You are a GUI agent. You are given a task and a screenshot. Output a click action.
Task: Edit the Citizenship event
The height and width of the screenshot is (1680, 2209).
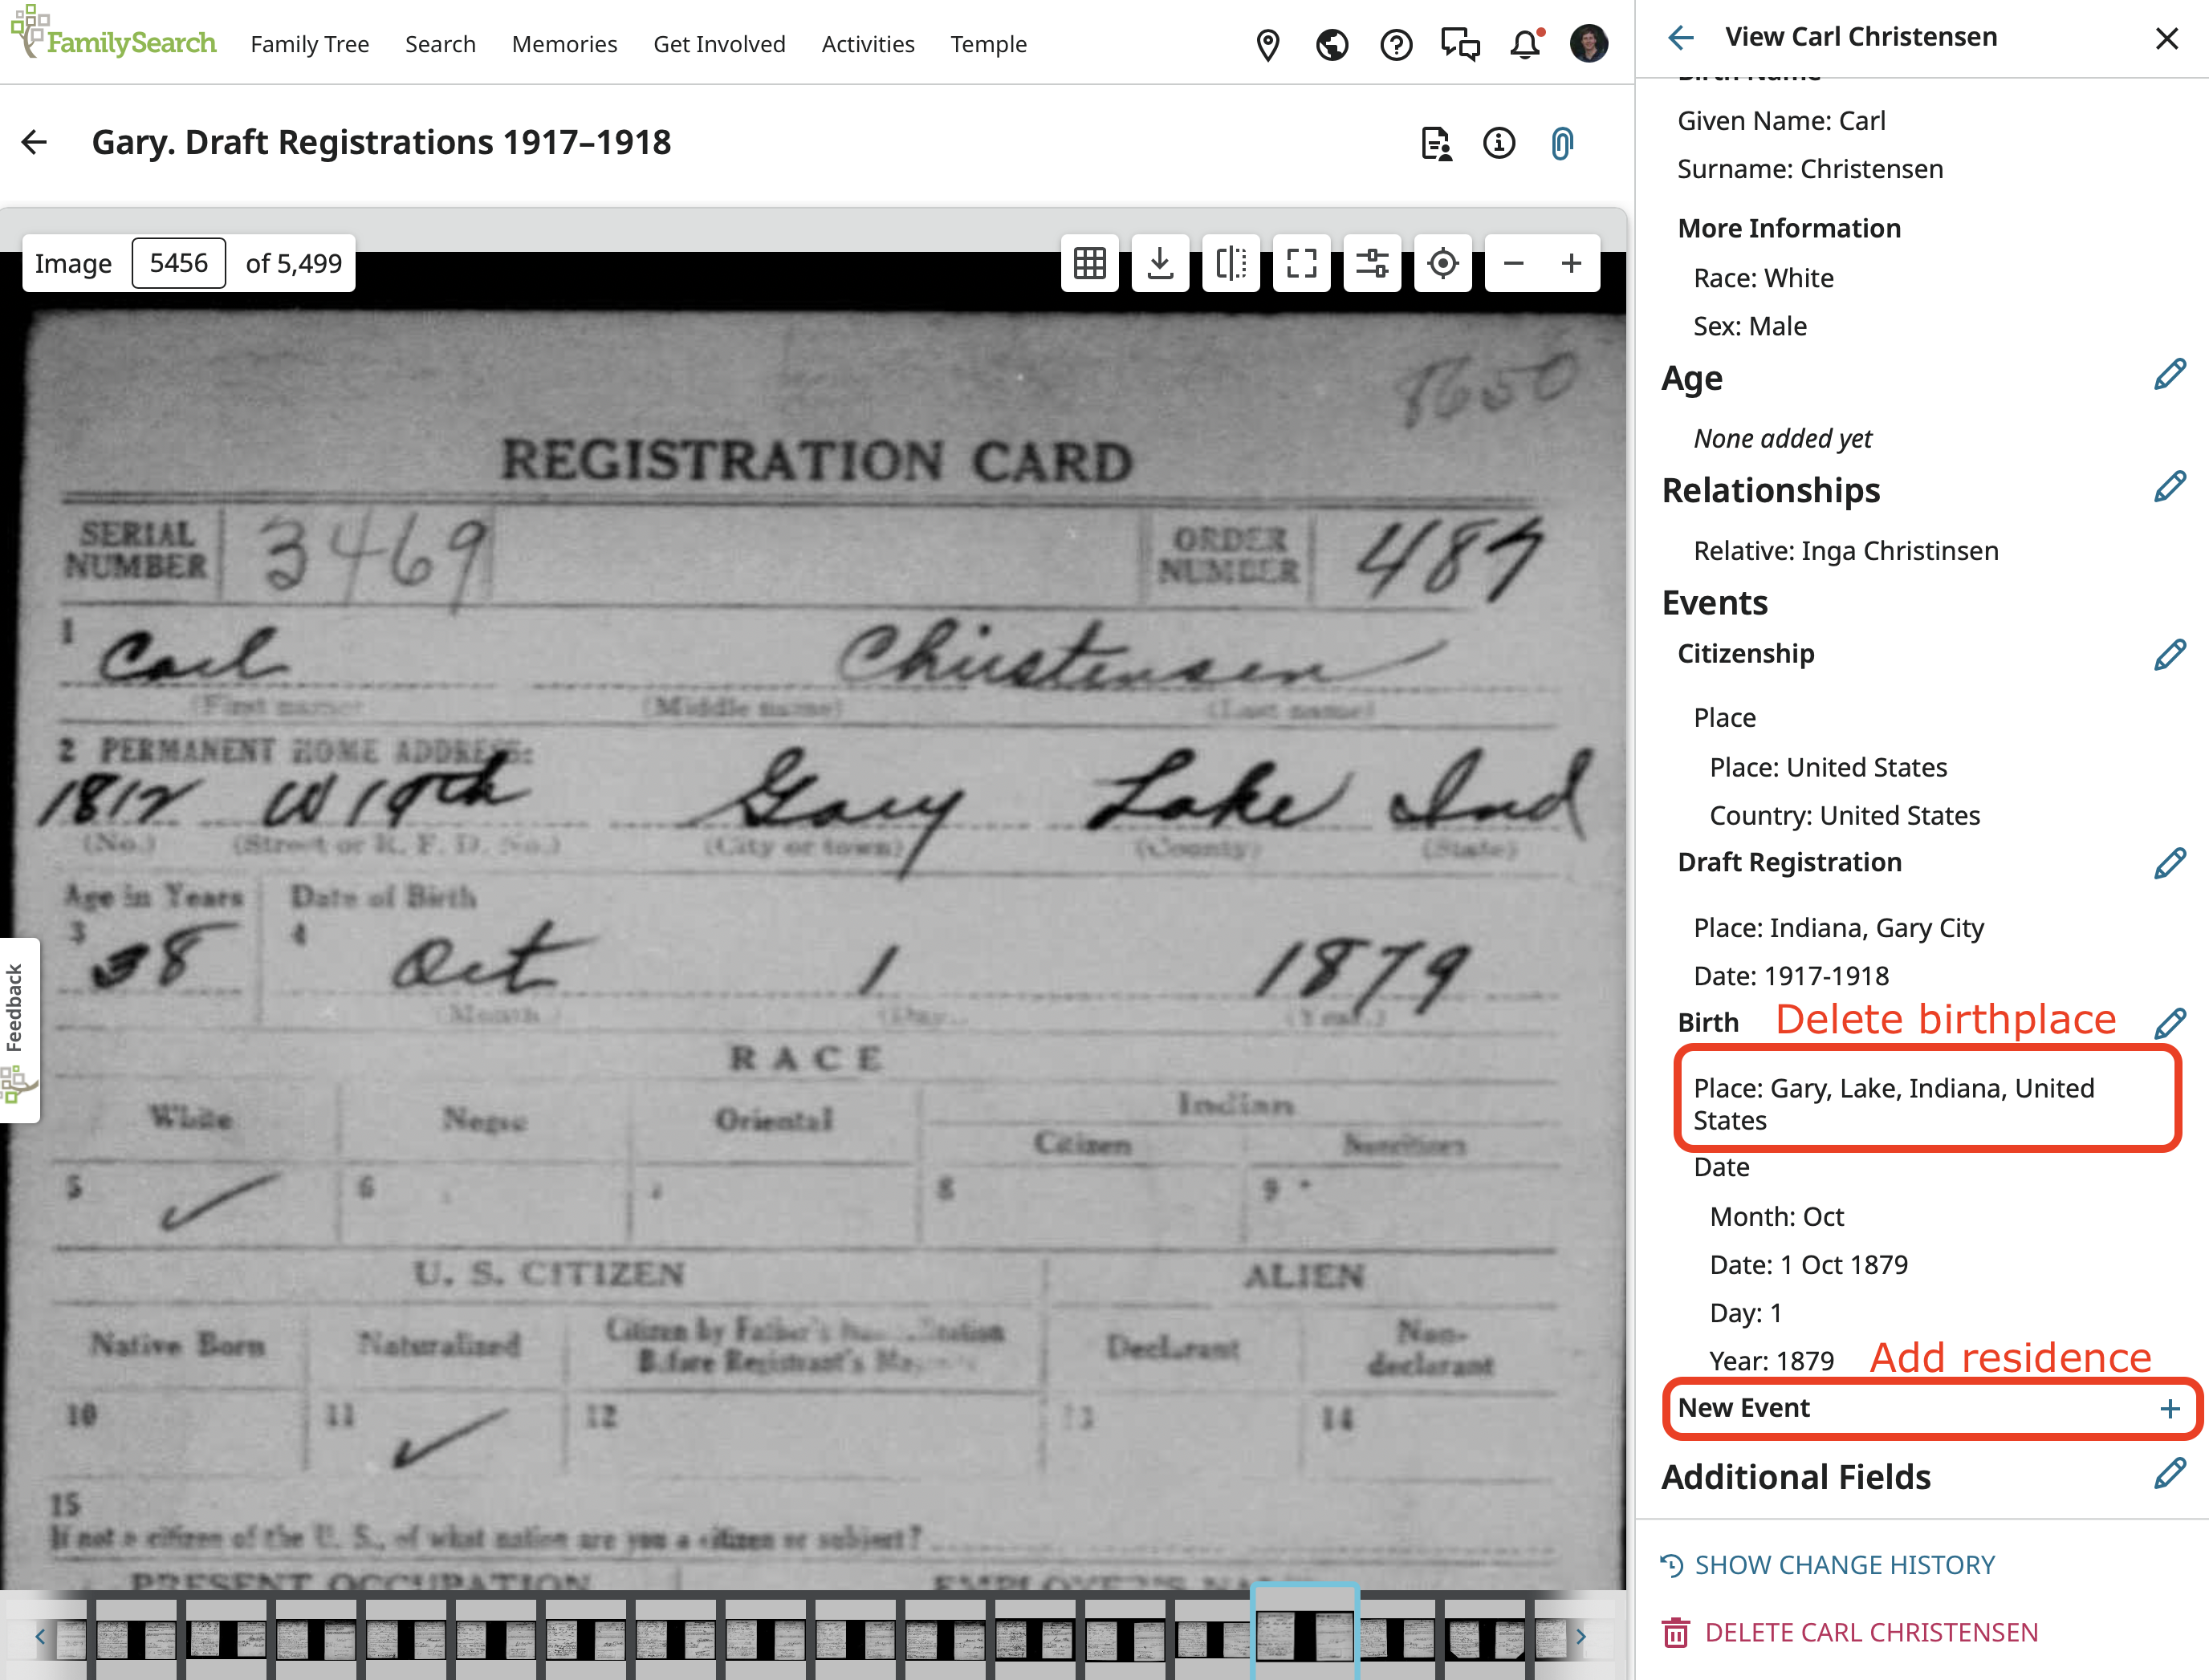click(2170, 655)
